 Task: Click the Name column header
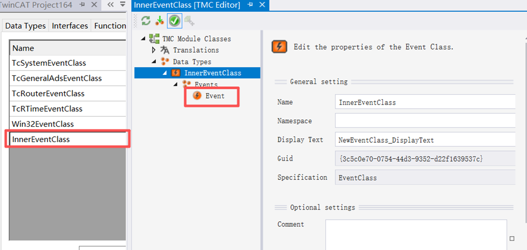[68, 48]
